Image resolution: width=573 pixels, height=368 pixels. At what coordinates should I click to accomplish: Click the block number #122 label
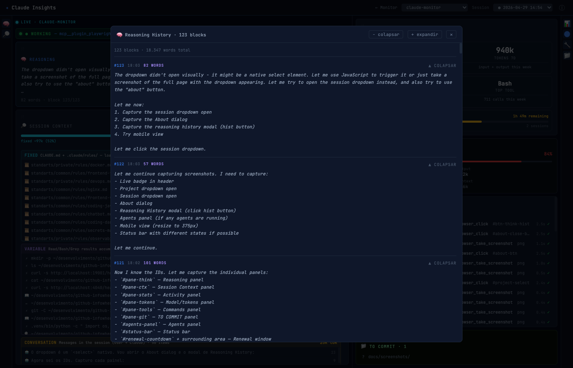point(119,164)
